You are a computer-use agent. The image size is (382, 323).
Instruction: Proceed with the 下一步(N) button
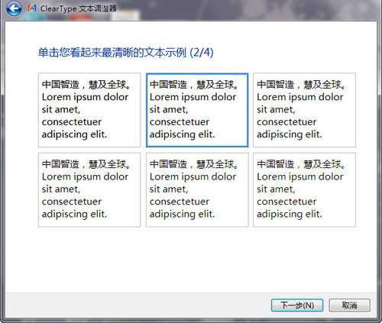point(297,305)
